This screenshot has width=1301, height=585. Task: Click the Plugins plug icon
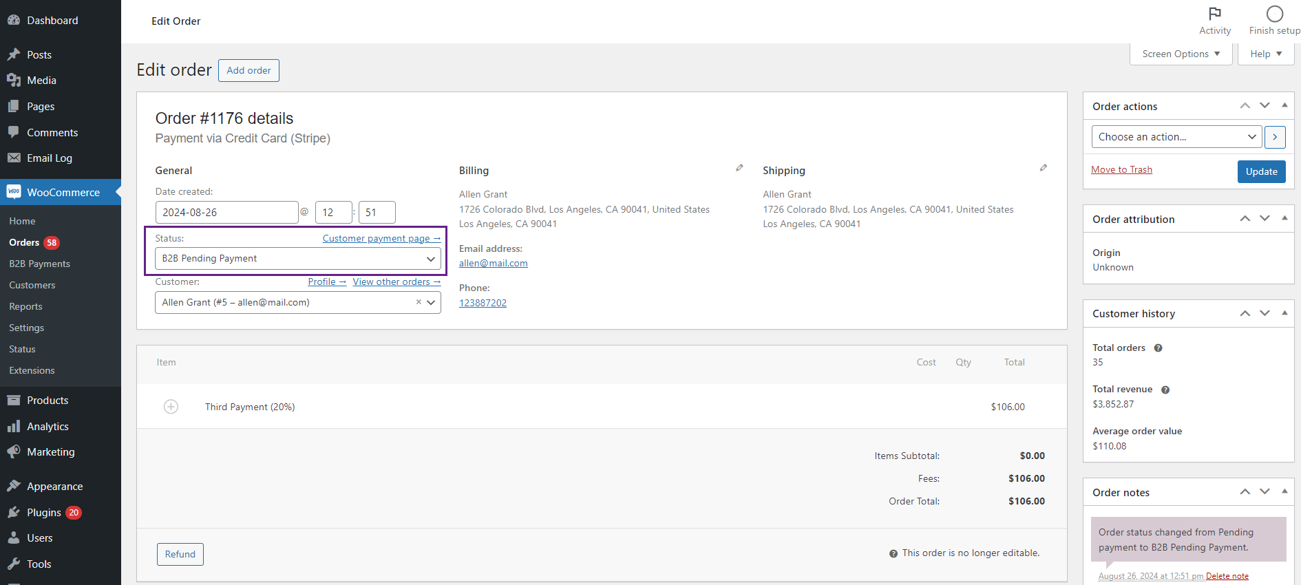tap(14, 512)
